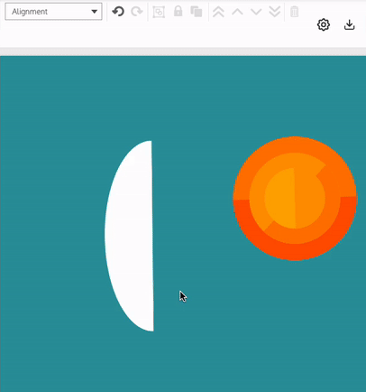Click the group objects icon
Image resolution: width=366 pixels, height=392 pixels.
pos(159,12)
